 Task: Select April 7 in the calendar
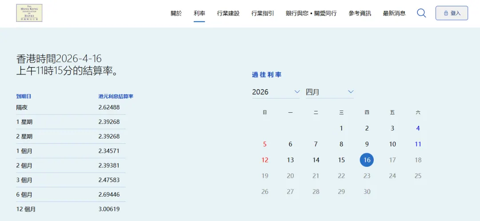click(316, 144)
